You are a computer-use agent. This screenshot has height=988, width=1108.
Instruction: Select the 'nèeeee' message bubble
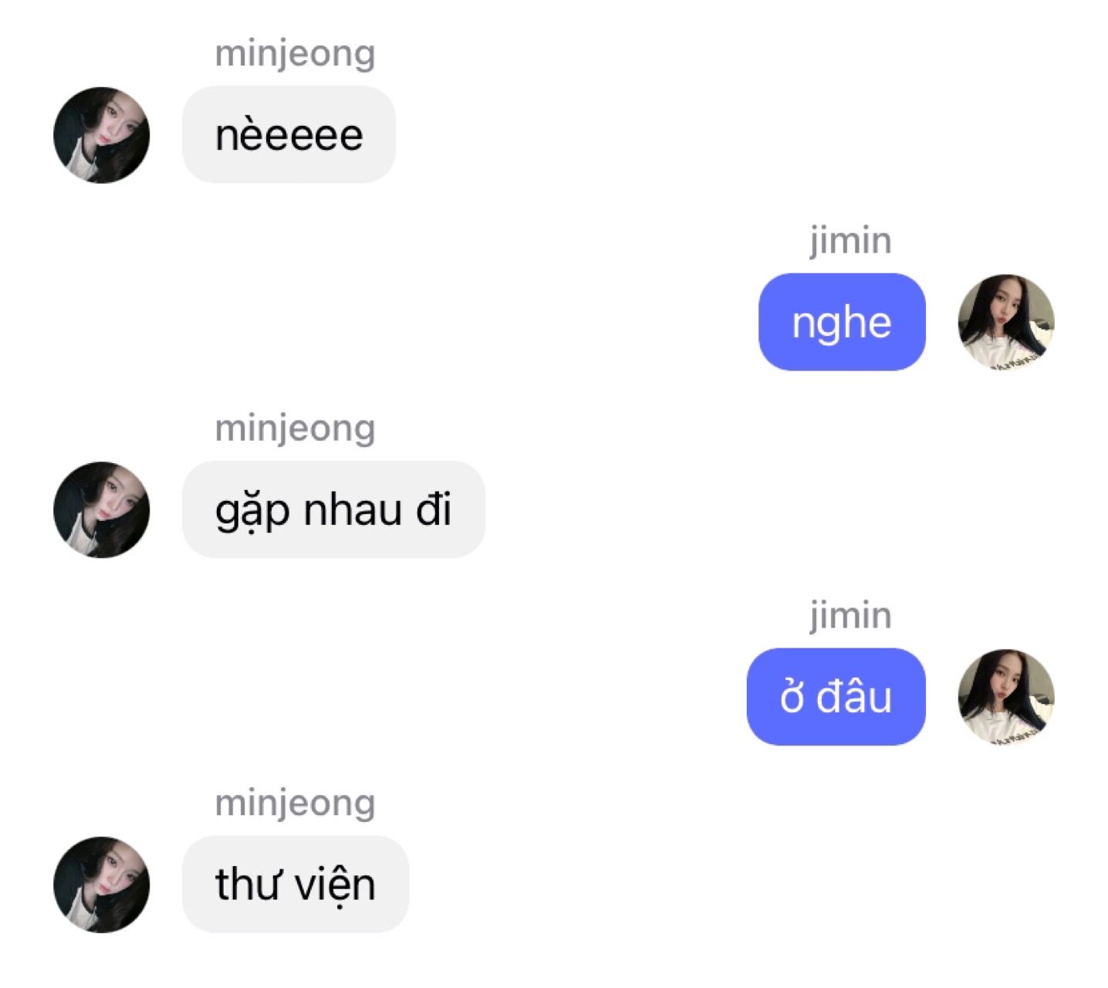tap(289, 135)
